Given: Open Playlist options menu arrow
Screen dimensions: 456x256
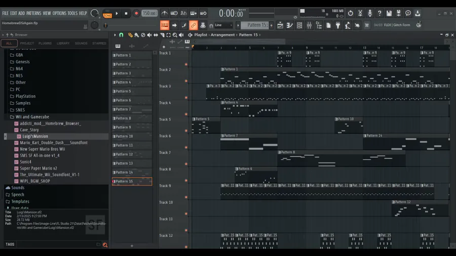Looking at the screenshot, I should (x=115, y=35).
